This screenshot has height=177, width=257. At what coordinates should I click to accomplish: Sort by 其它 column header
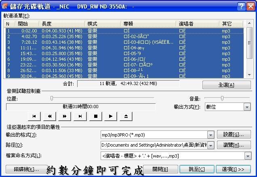click(x=232, y=24)
